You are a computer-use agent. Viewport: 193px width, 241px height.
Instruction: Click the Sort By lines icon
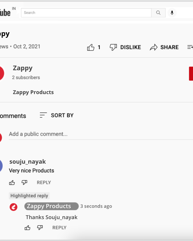tap(43, 115)
